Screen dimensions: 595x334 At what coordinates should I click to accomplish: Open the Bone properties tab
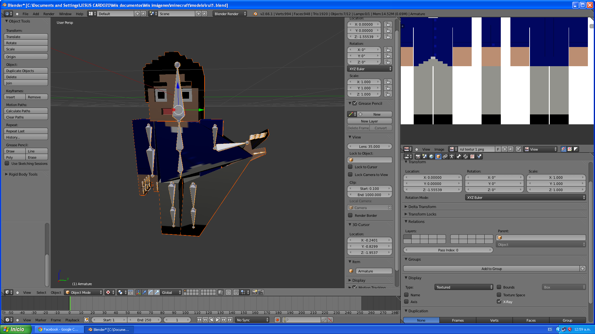coord(459,156)
